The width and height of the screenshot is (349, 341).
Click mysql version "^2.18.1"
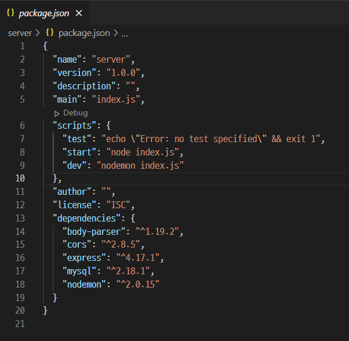(128, 271)
